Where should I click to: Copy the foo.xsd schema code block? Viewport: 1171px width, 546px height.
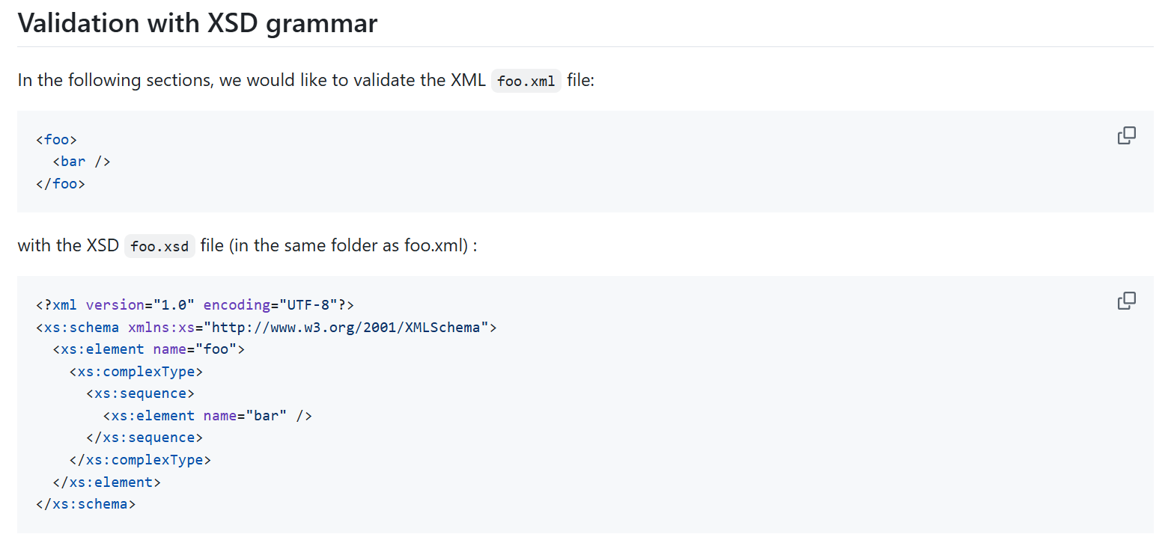pyautogui.click(x=1126, y=301)
